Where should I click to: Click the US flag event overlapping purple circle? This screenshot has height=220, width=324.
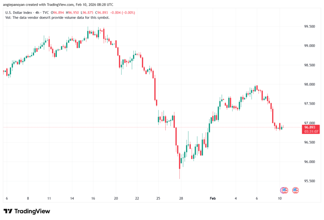[x=285, y=190]
